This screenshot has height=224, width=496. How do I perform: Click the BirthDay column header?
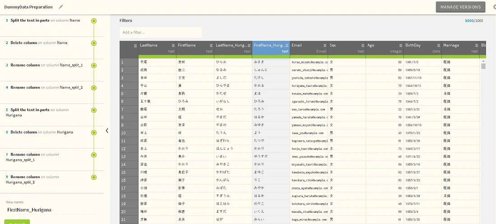422,48
